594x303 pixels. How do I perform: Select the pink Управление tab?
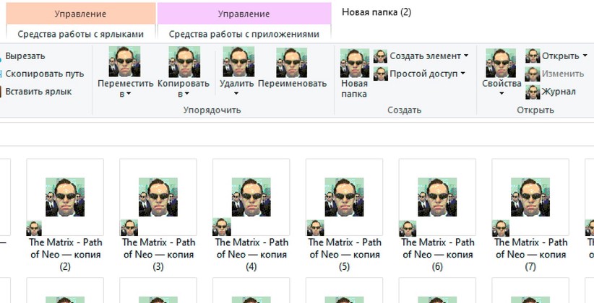pyautogui.click(x=244, y=14)
